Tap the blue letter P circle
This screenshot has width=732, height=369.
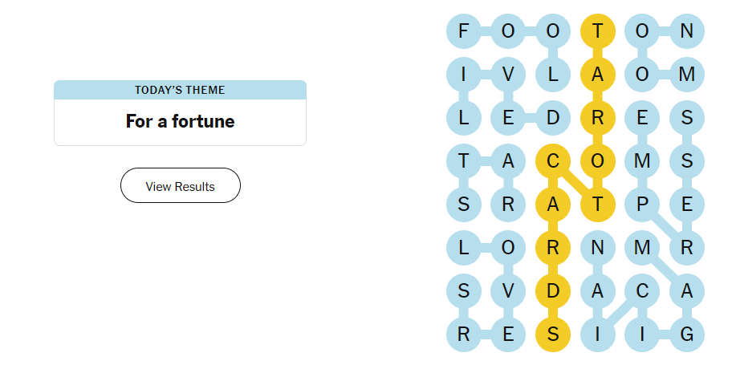click(x=642, y=205)
